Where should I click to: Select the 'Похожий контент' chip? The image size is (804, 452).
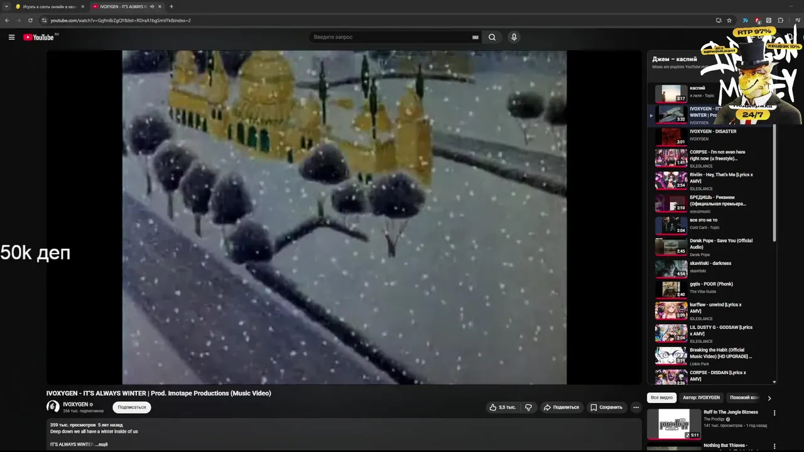click(744, 397)
